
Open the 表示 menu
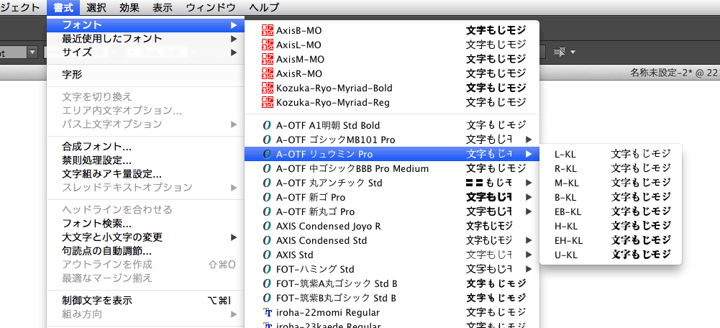click(x=162, y=7)
